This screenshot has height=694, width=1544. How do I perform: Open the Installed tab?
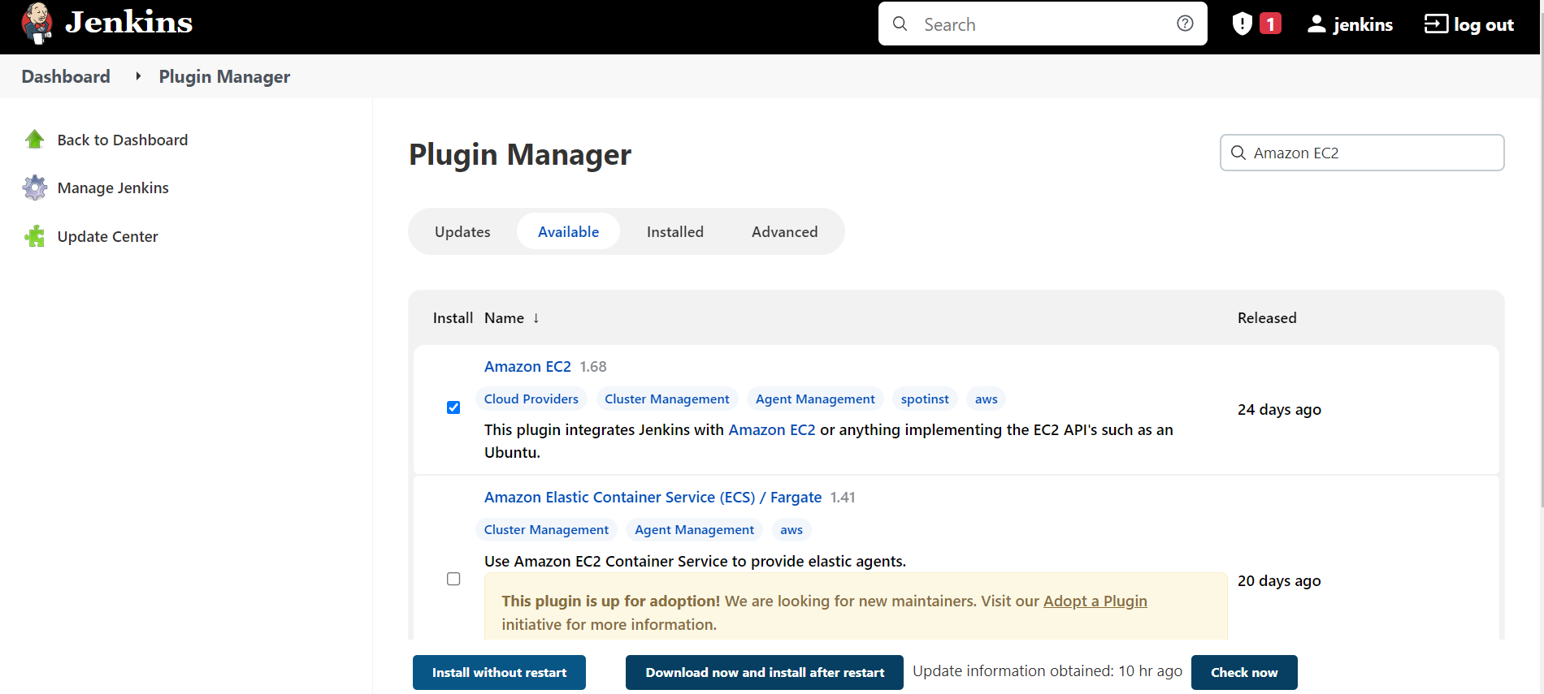[675, 232]
